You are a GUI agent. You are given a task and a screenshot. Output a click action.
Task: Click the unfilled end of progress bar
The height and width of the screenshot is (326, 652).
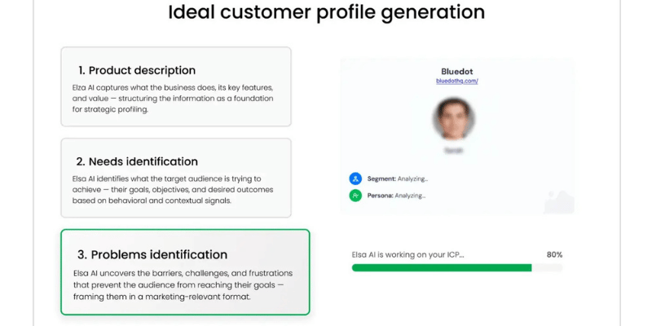tap(547, 268)
